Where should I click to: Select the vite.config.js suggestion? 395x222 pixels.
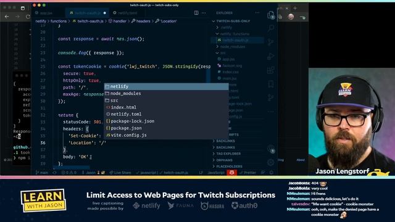tap(166, 135)
